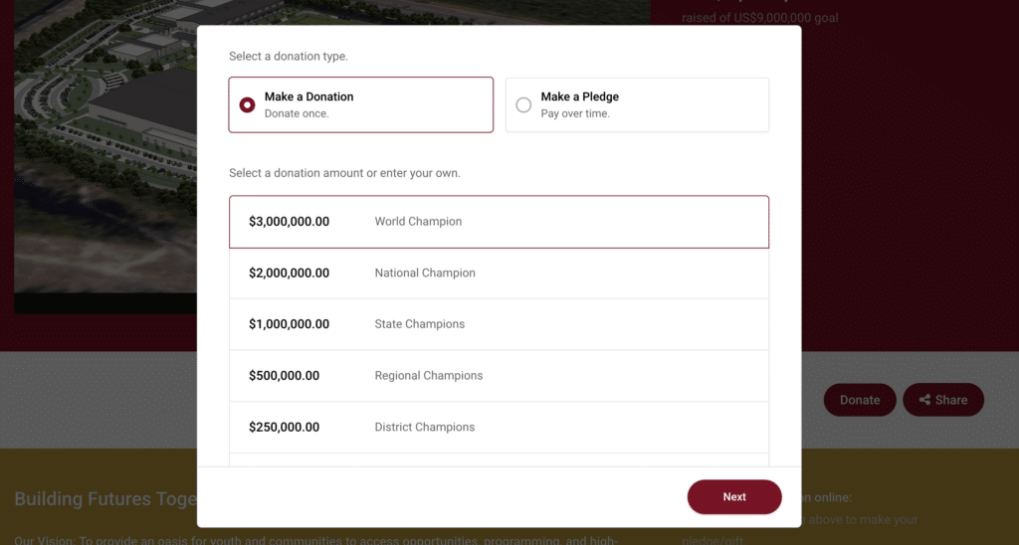
Task: Select the Make a Pledge radio button
Action: (x=523, y=104)
